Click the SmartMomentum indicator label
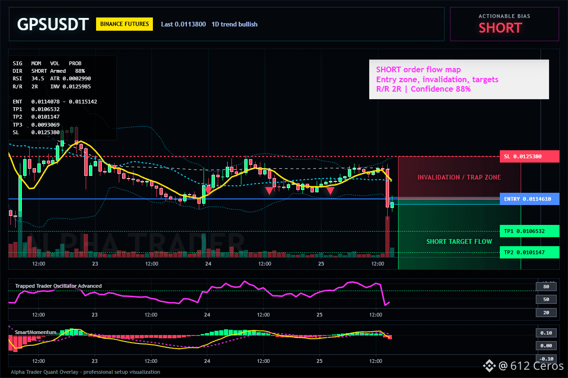 click(35, 332)
